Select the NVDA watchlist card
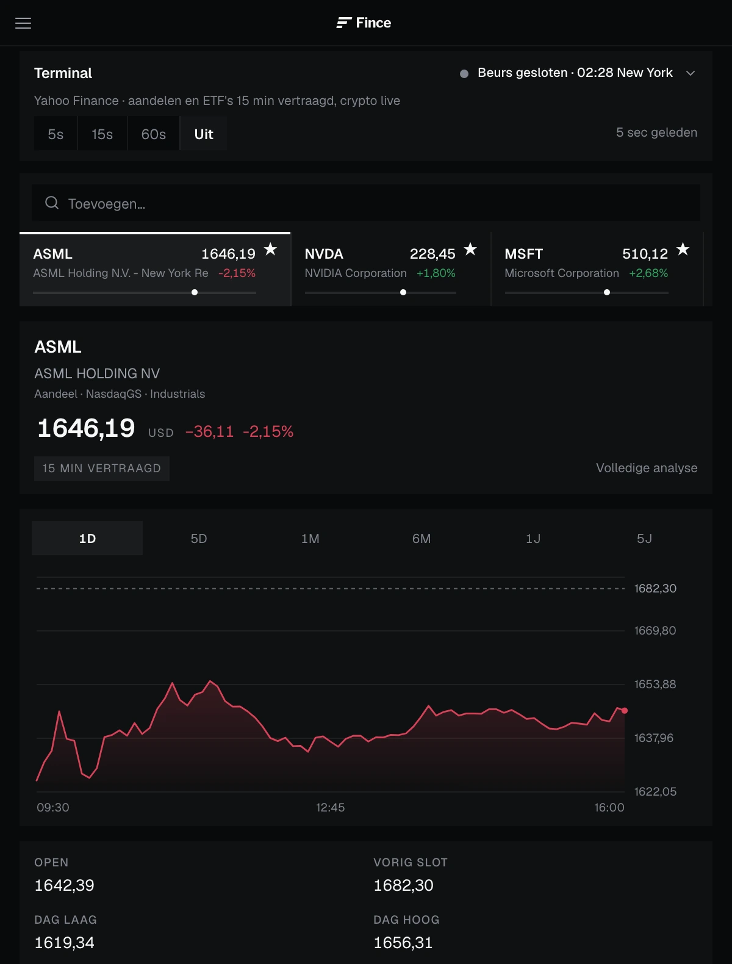732x964 pixels. pos(391,269)
